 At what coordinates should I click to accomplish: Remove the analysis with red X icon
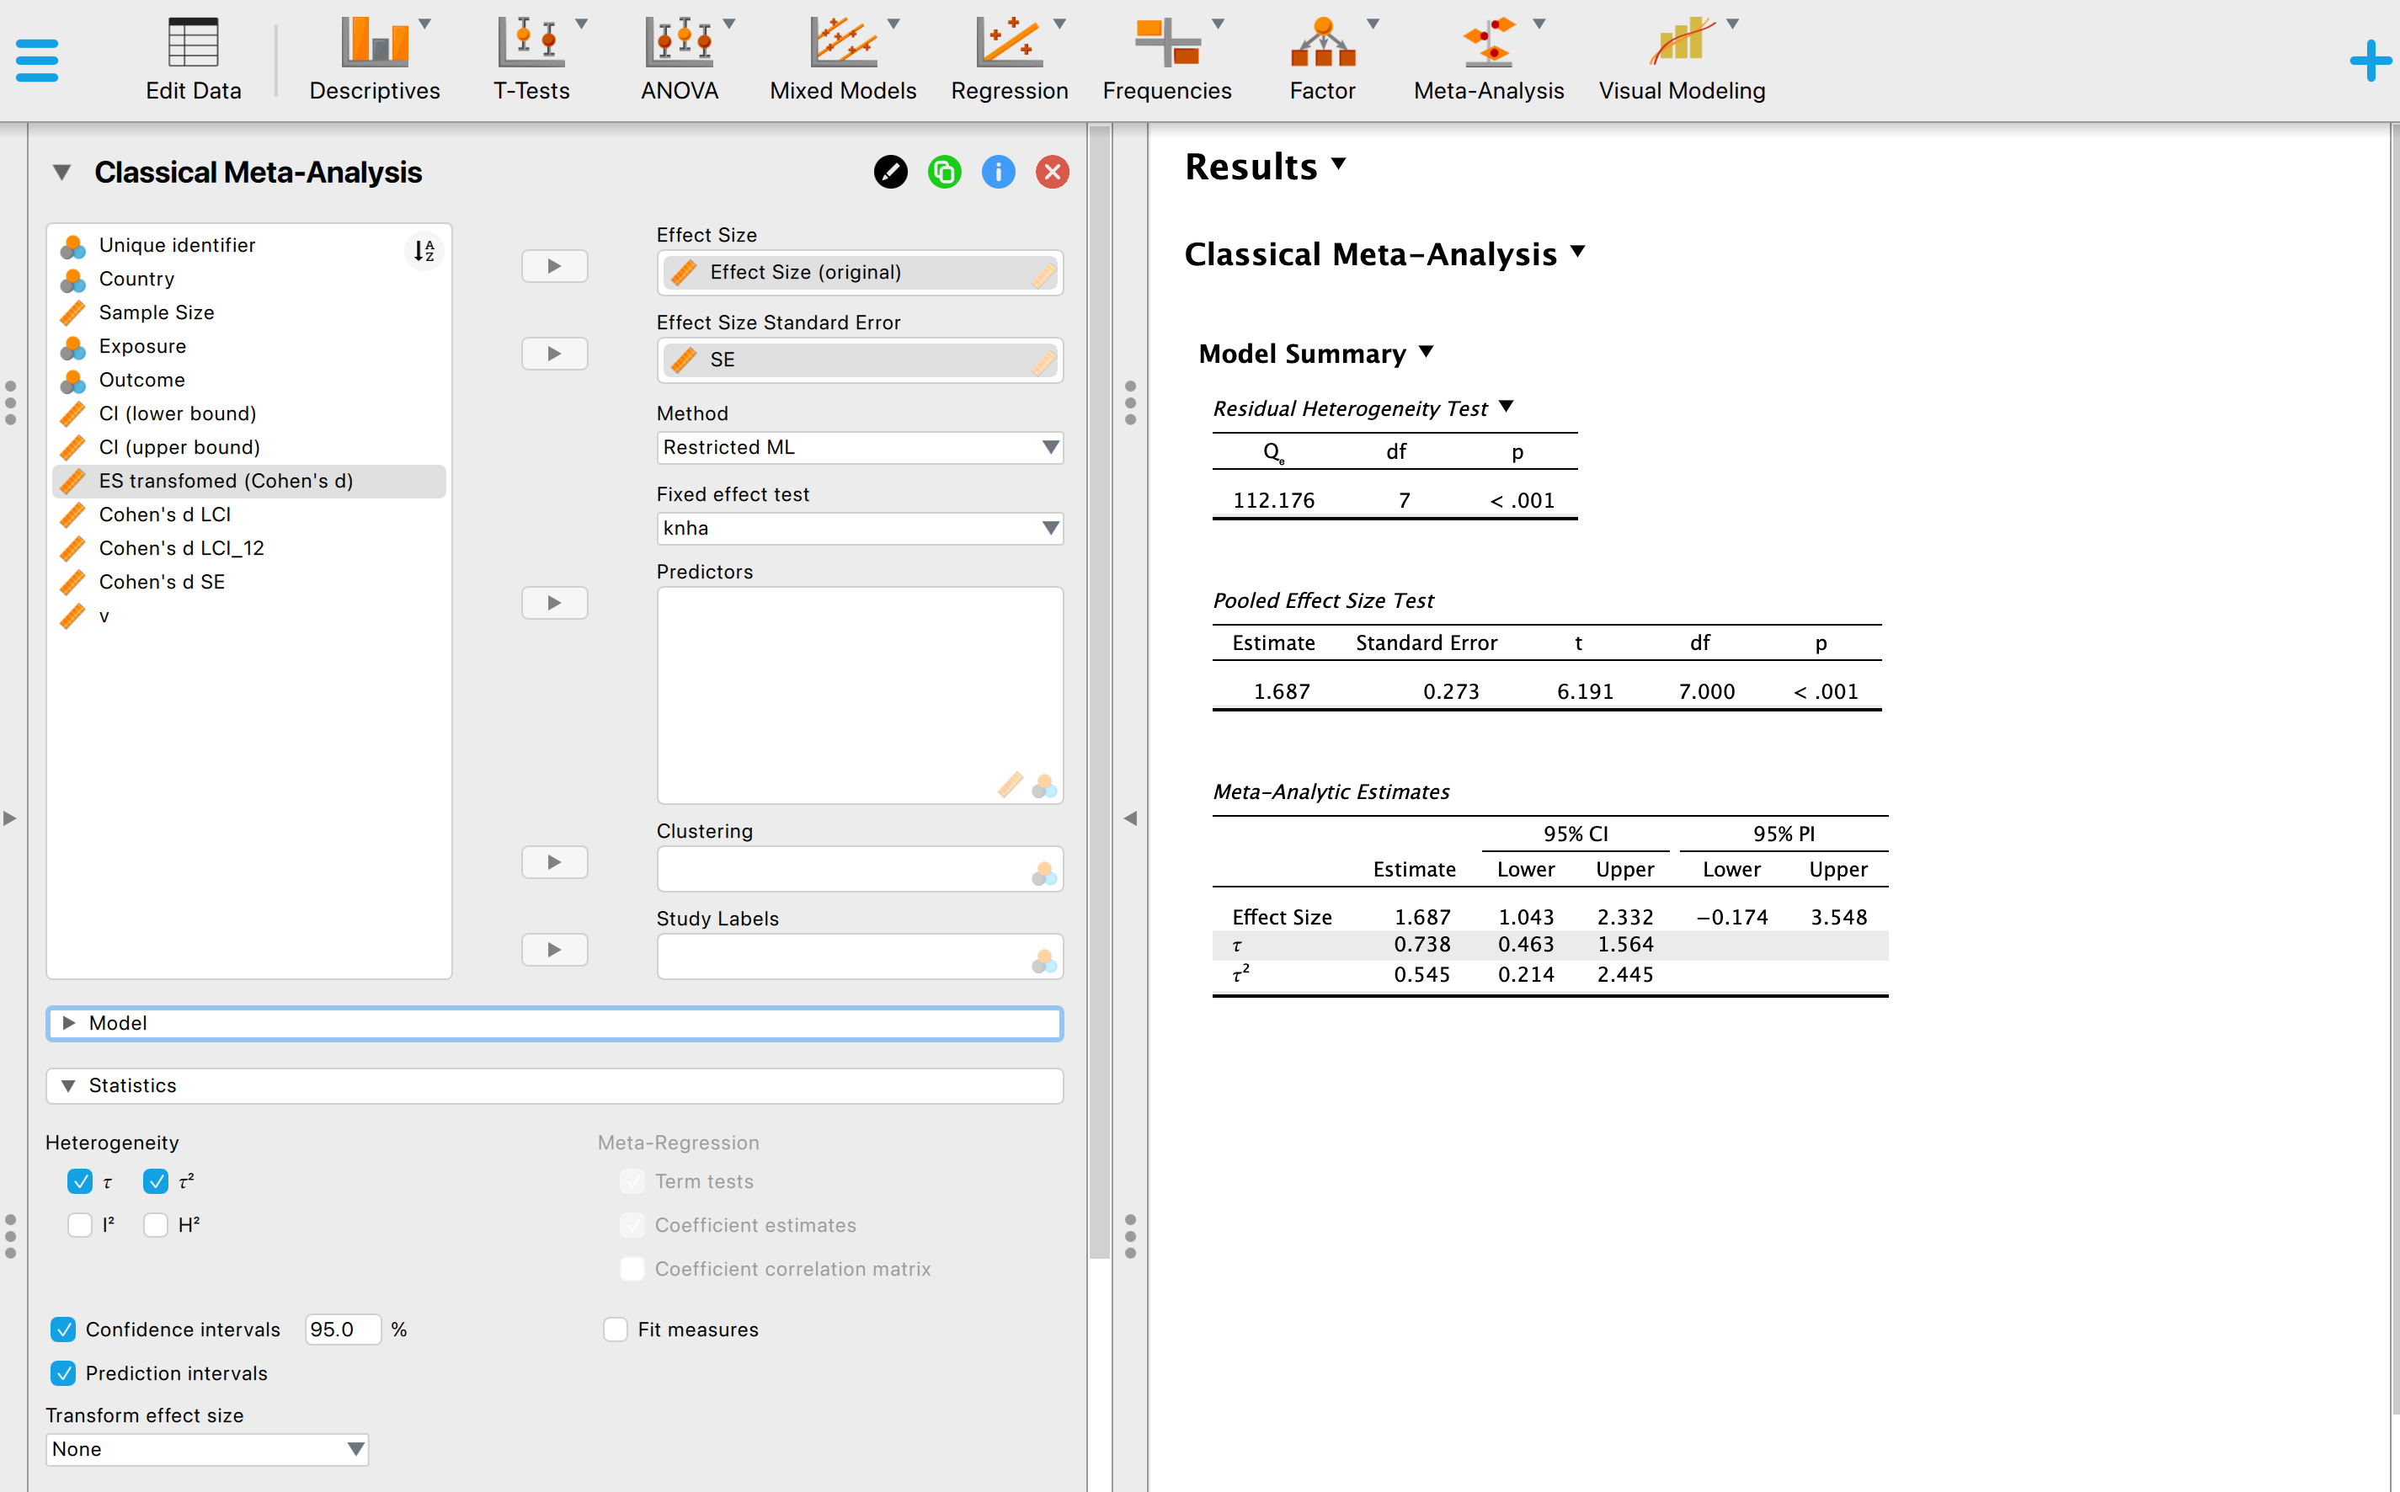1052,173
